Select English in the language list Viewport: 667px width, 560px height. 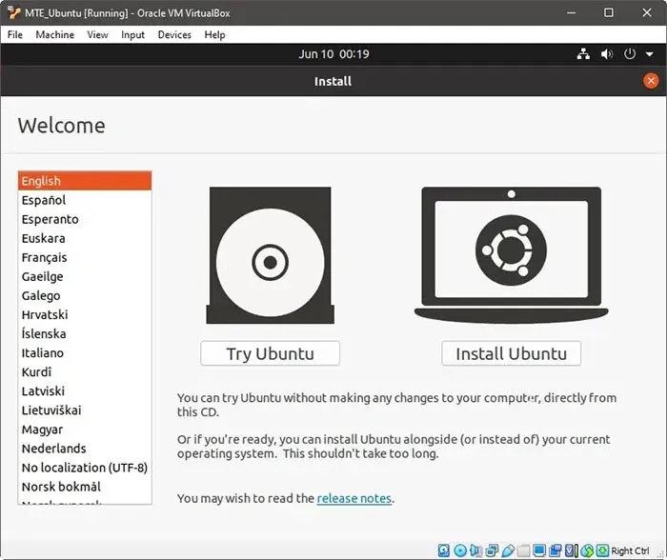click(85, 181)
